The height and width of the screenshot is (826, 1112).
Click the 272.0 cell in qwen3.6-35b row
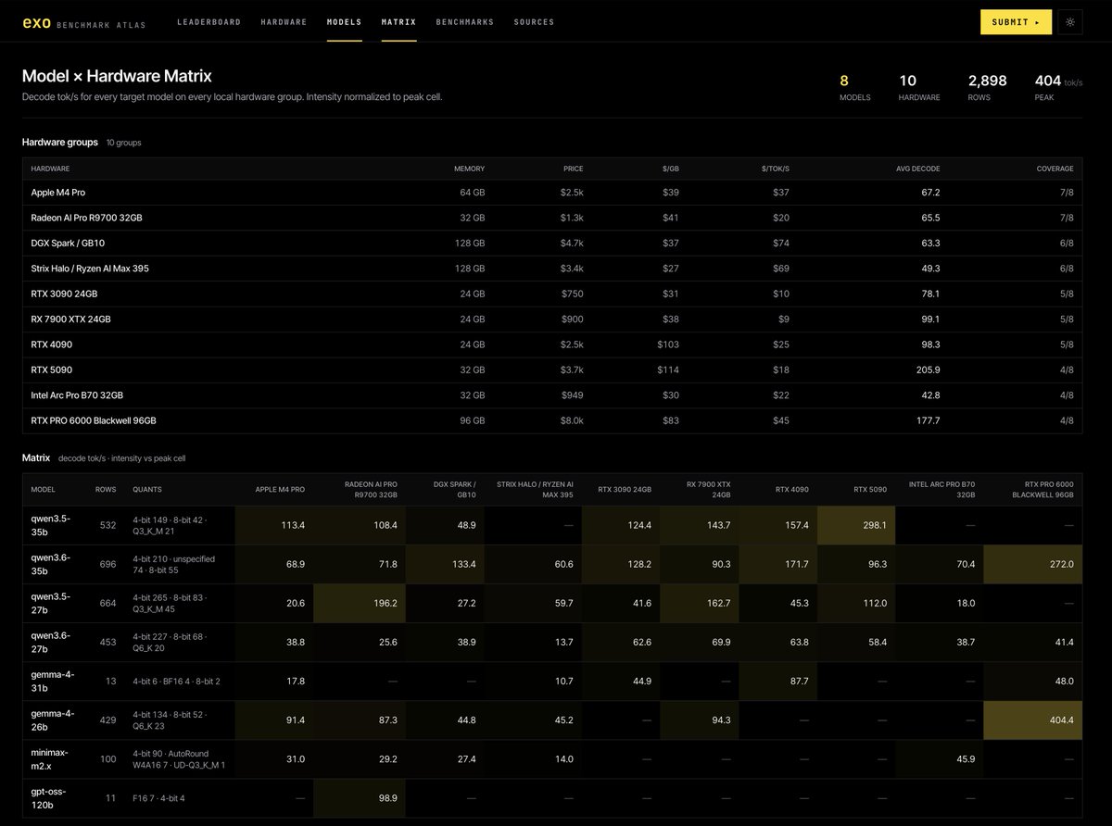pos(1032,564)
